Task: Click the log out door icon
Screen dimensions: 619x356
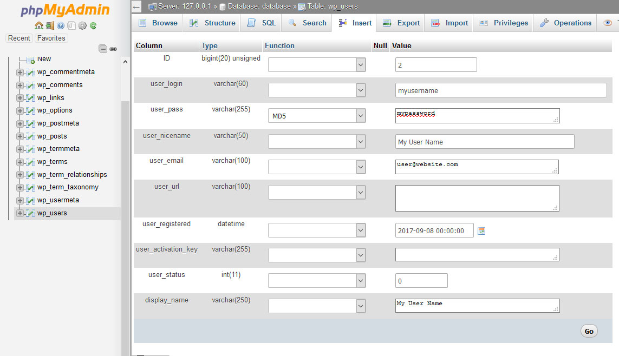Action: tap(50, 25)
